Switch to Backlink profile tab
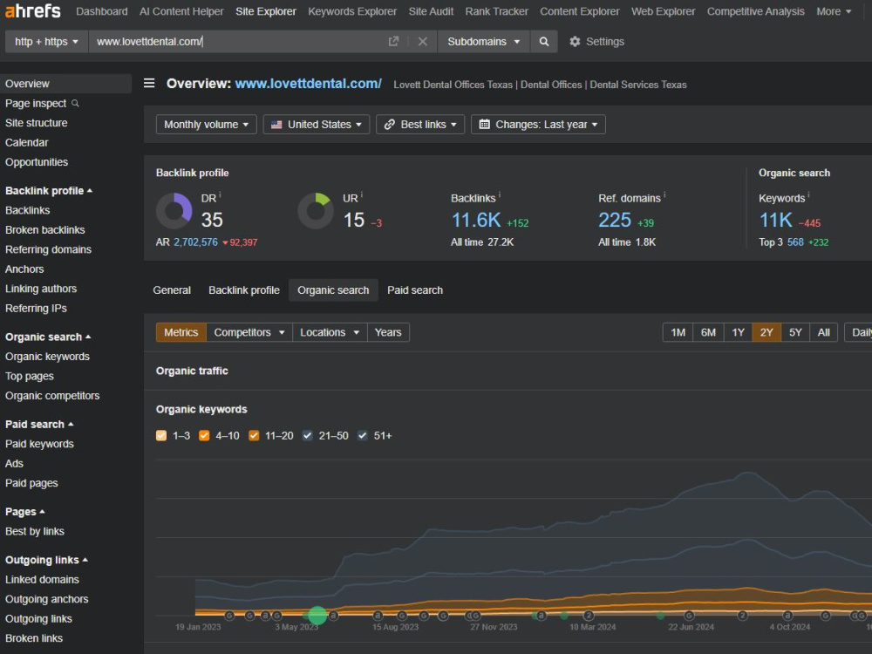Screen dimensions: 872x654 point(244,290)
